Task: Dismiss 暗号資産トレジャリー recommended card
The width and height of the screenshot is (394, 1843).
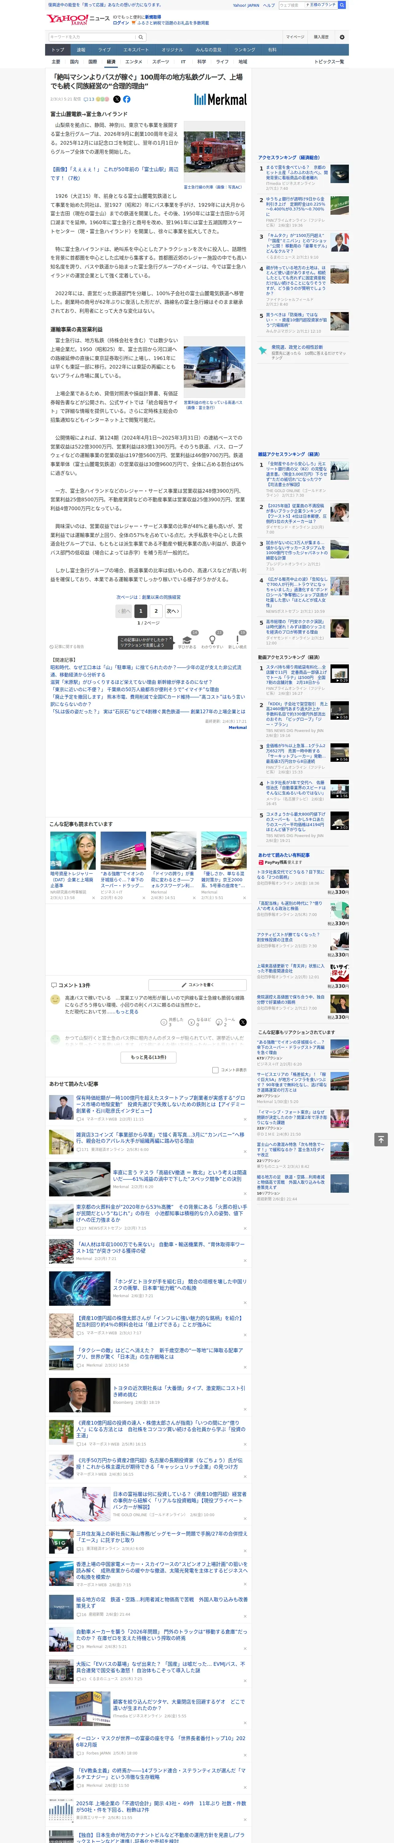Action: pyautogui.click(x=94, y=898)
